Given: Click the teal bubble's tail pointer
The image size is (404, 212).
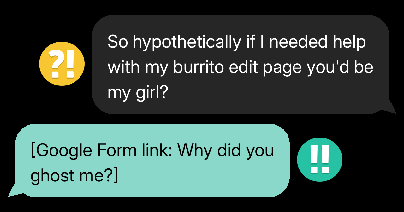Looking at the screenshot, I should (14, 190).
